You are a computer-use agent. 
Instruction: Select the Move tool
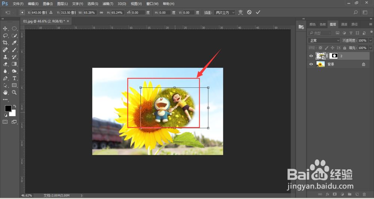tap(5, 29)
